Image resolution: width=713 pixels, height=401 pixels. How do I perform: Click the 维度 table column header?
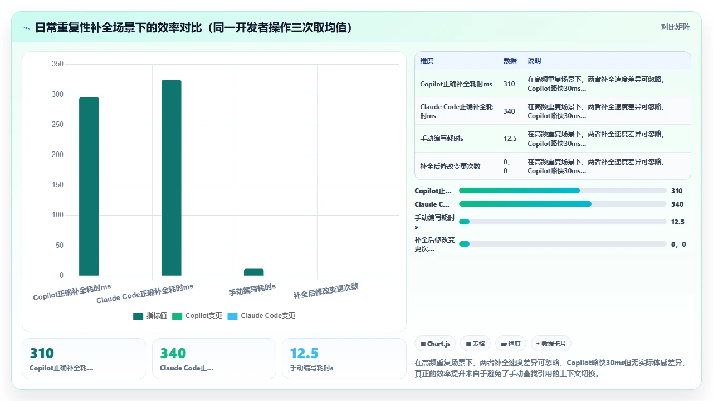point(427,61)
